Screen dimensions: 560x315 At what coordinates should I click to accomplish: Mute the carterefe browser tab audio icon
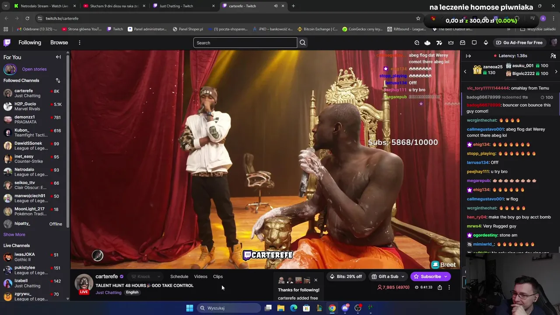(x=276, y=6)
